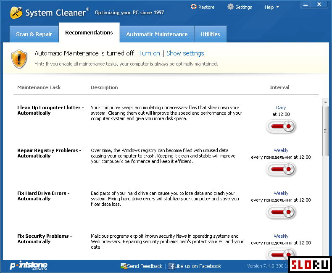Switch to Scan & Repair tab

(x=34, y=34)
